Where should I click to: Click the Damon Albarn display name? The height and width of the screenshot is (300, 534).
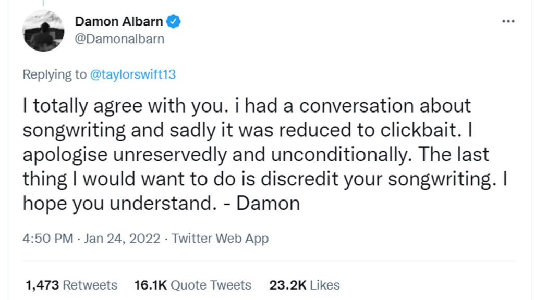tap(119, 21)
